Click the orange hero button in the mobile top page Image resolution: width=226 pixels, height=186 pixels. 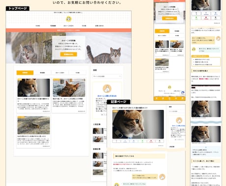pos(169,19)
